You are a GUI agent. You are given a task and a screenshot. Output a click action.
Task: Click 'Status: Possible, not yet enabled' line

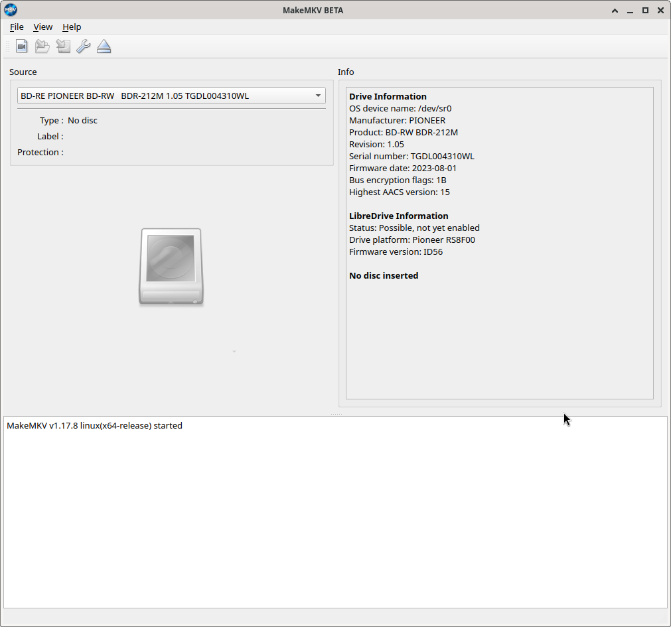click(x=414, y=228)
